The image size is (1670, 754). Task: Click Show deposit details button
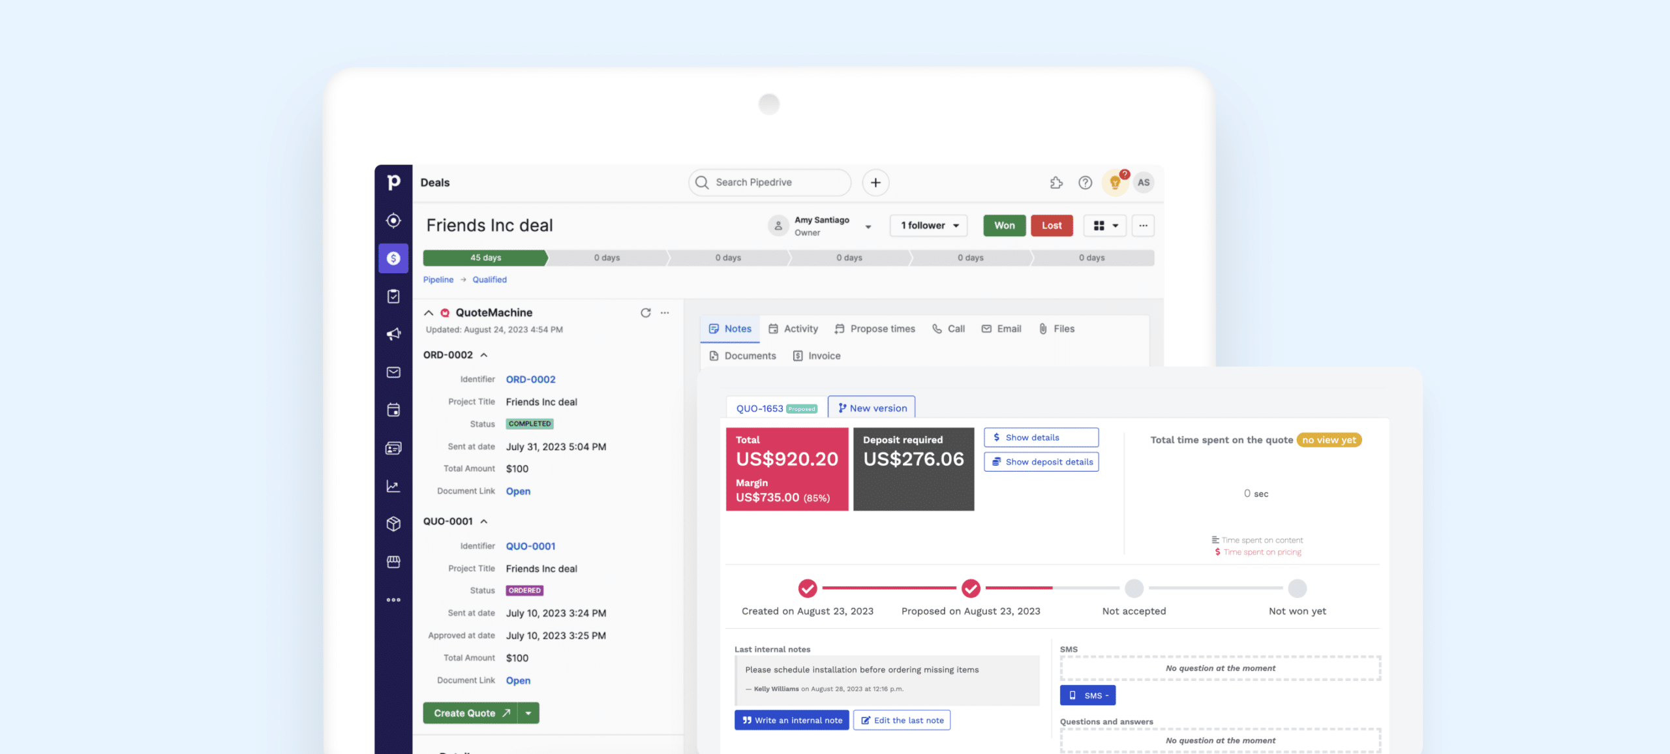[x=1041, y=462]
